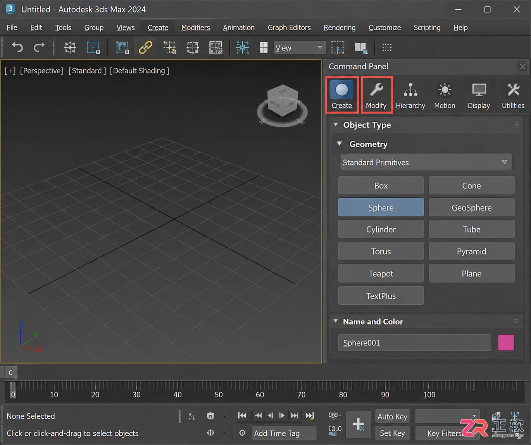Open the Create tab in Command Panel

point(341,95)
